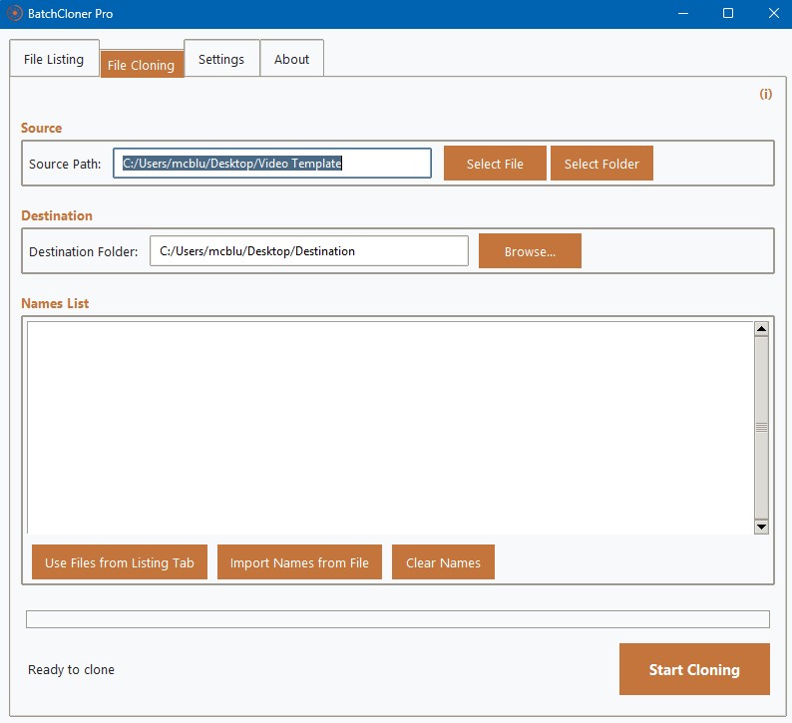Select the File Cloning tab
Image resolution: width=792 pixels, height=723 pixels.
[142, 65]
